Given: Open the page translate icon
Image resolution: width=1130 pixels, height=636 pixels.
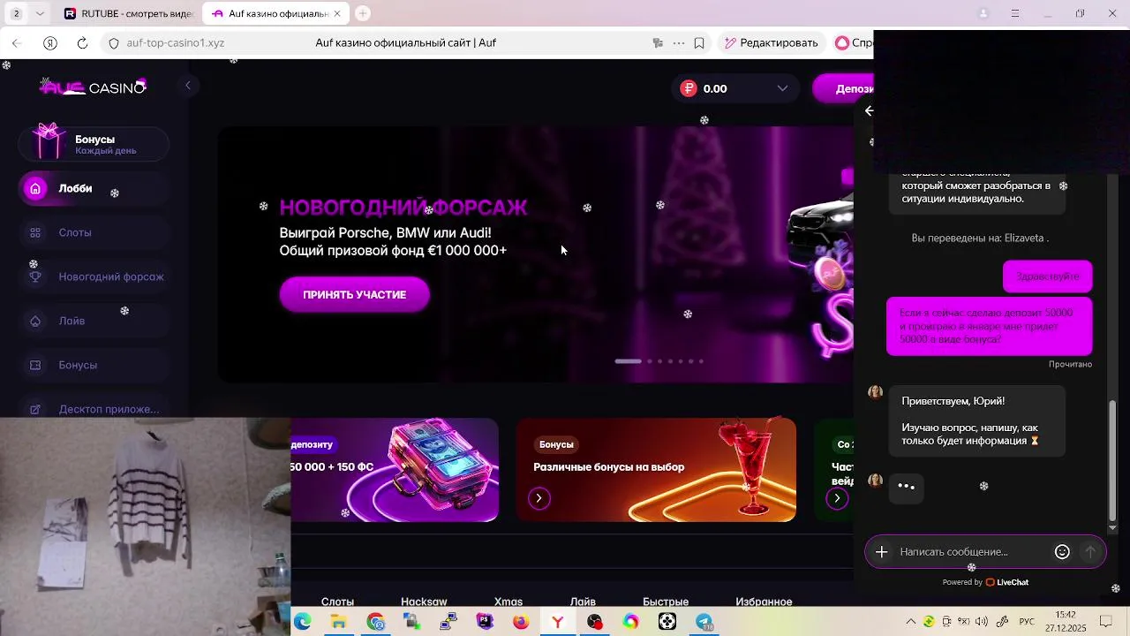Looking at the screenshot, I should (x=658, y=42).
